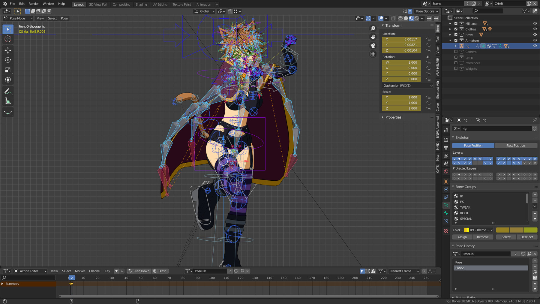The image size is (540, 304).
Task: Hide the Clothes collection with eye icon
Action: tap(535, 29)
